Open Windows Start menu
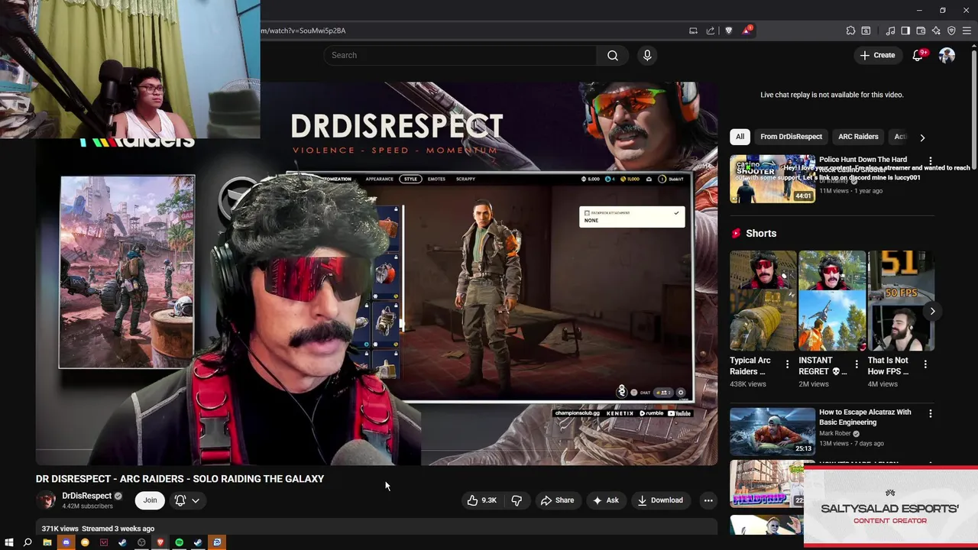The height and width of the screenshot is (550, 978). [9, 542]
